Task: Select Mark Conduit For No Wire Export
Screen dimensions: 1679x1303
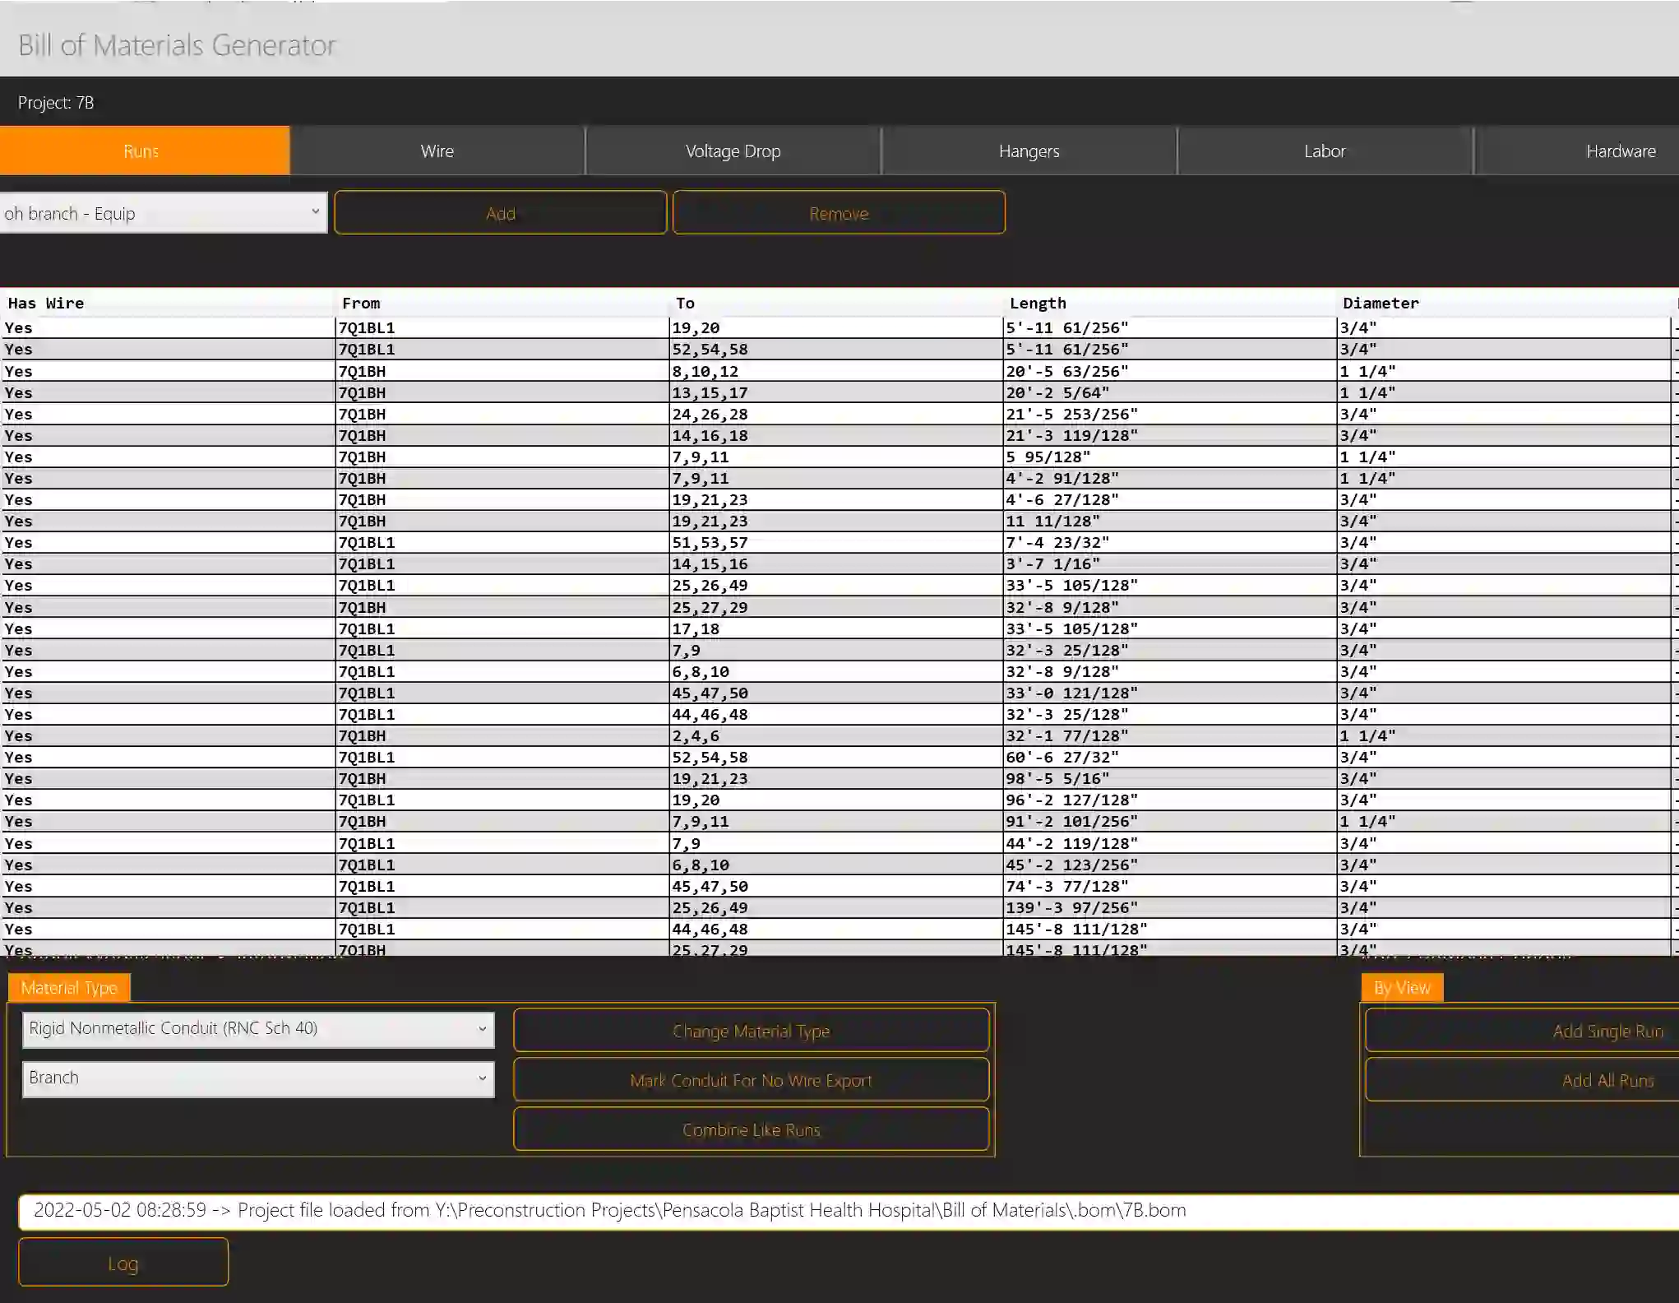Action: (751, 1079)
